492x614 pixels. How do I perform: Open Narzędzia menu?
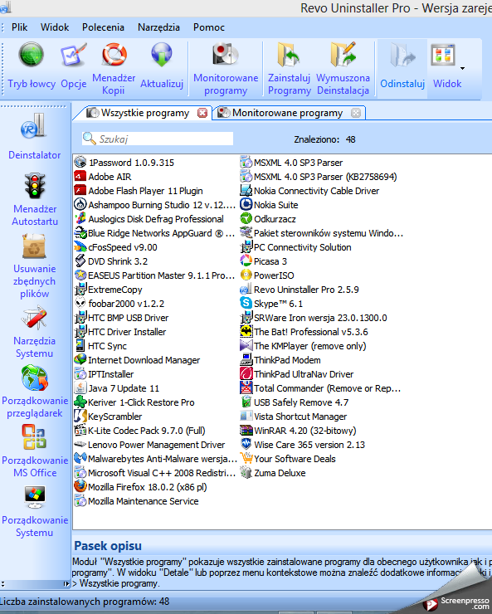(158, 27)
